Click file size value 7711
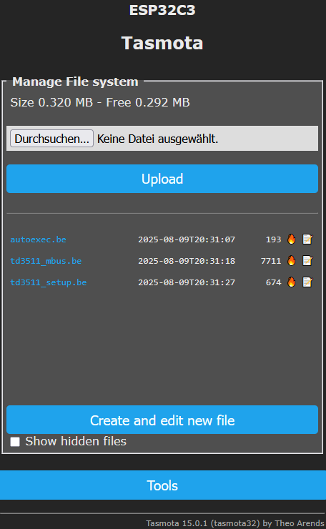This screenshot has height=529, width=326. click(271, 261)
